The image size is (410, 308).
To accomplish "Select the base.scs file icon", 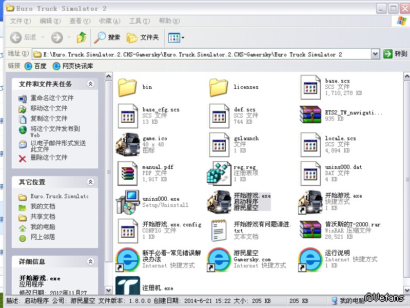I will 310,87.
